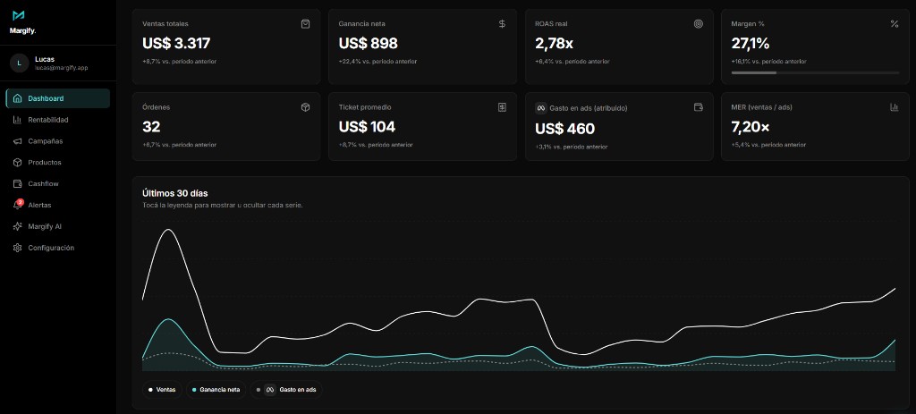Click the percent icon in Margen % card
This screenshot has width=916, height=414.
coord(894,24)
